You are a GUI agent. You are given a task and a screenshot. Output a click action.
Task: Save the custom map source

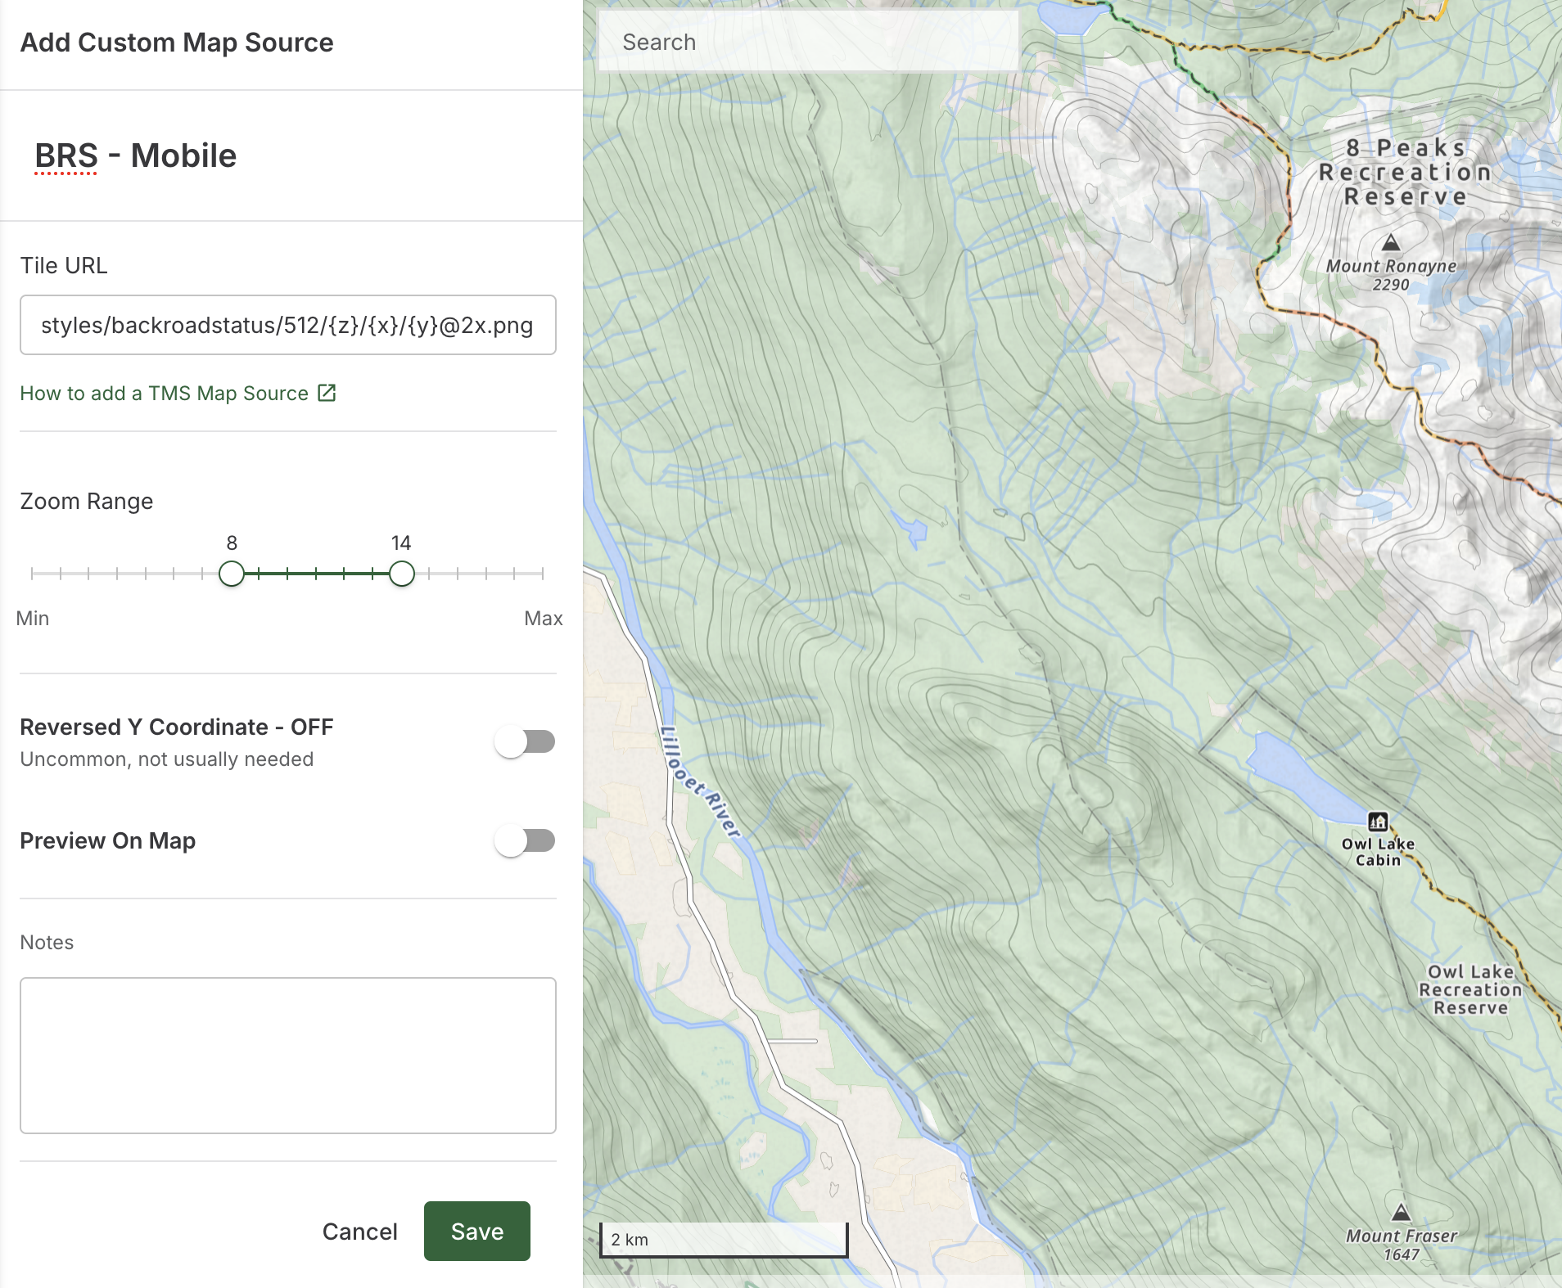tap(476, 1231)
